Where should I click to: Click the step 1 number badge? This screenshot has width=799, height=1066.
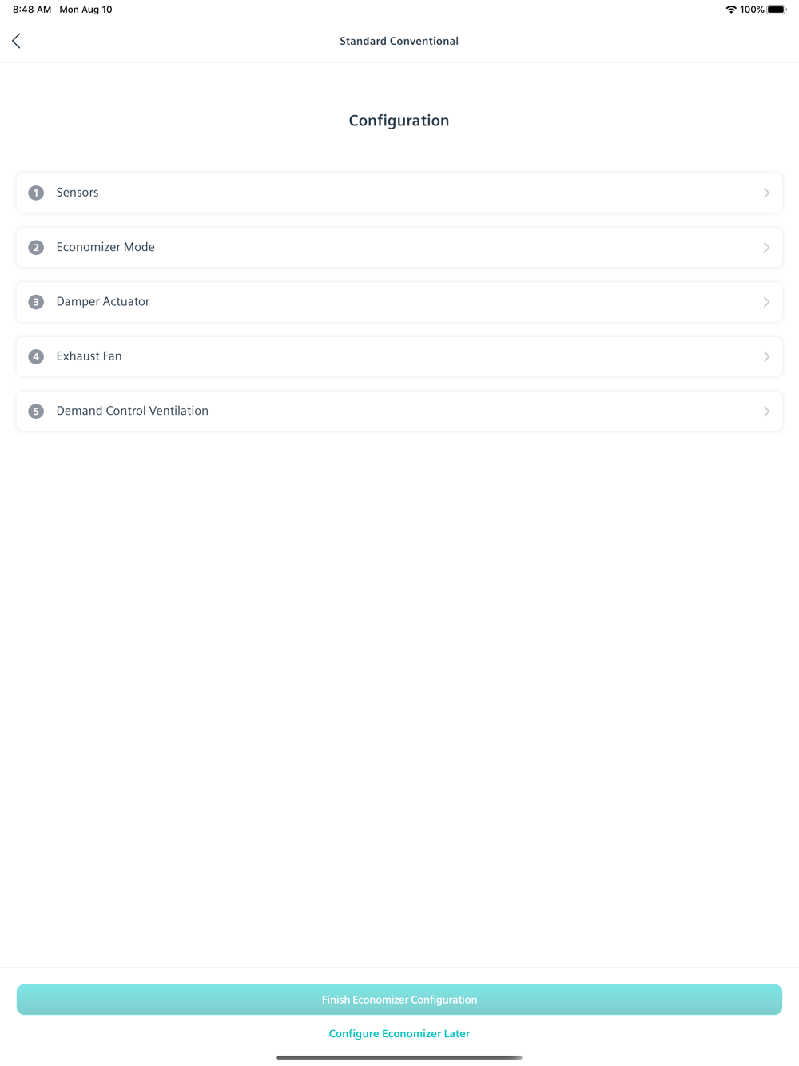[36, 193]
